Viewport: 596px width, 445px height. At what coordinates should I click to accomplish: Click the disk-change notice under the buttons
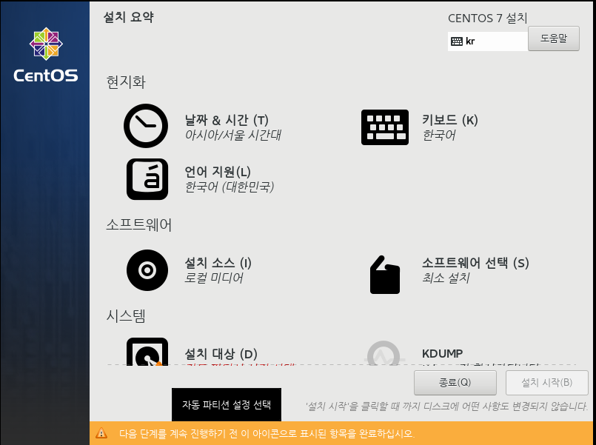[446, 406]
